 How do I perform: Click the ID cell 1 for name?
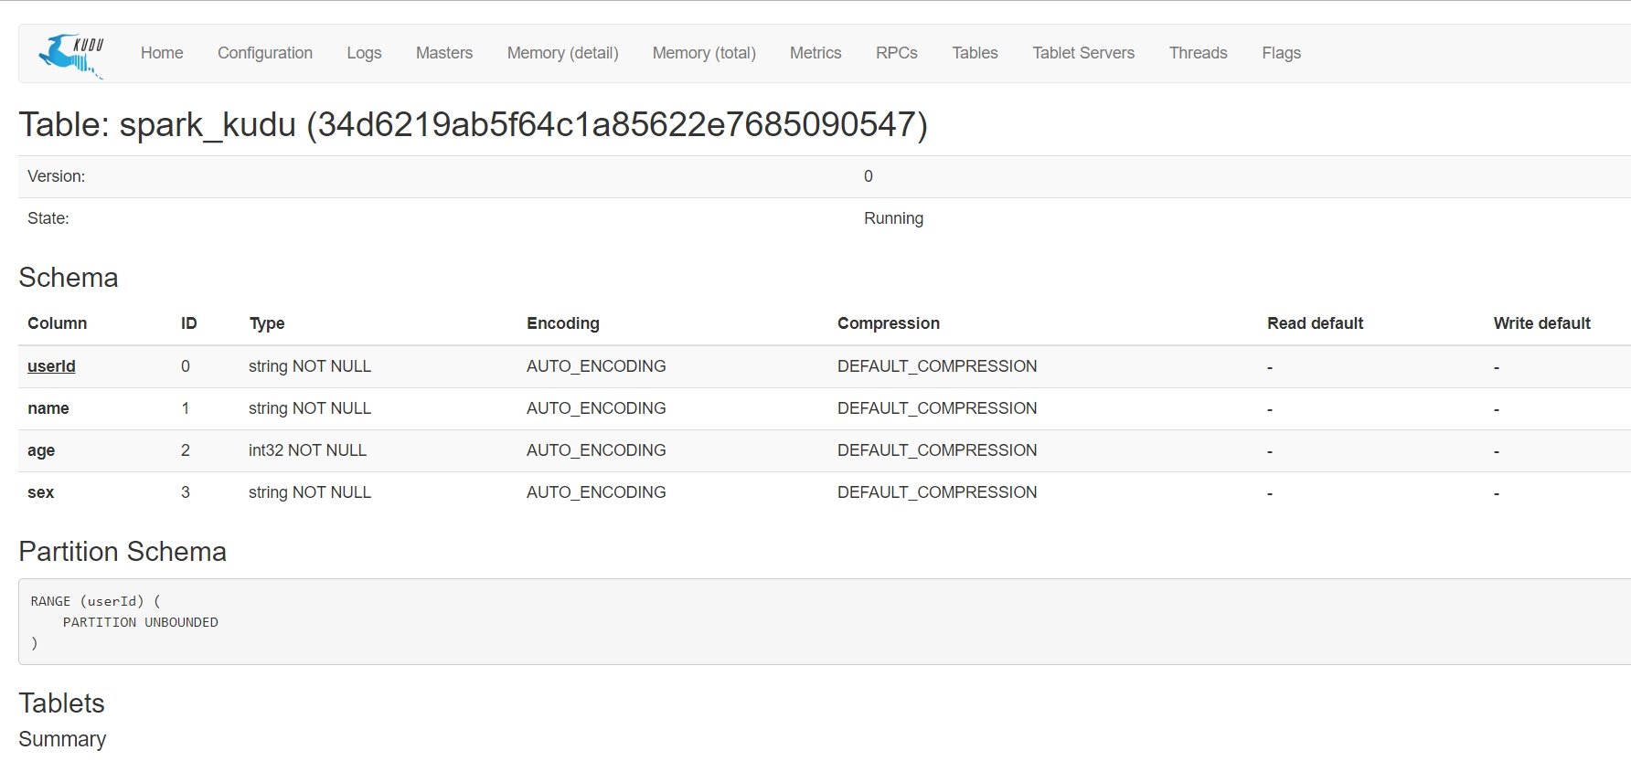[186, 408]
